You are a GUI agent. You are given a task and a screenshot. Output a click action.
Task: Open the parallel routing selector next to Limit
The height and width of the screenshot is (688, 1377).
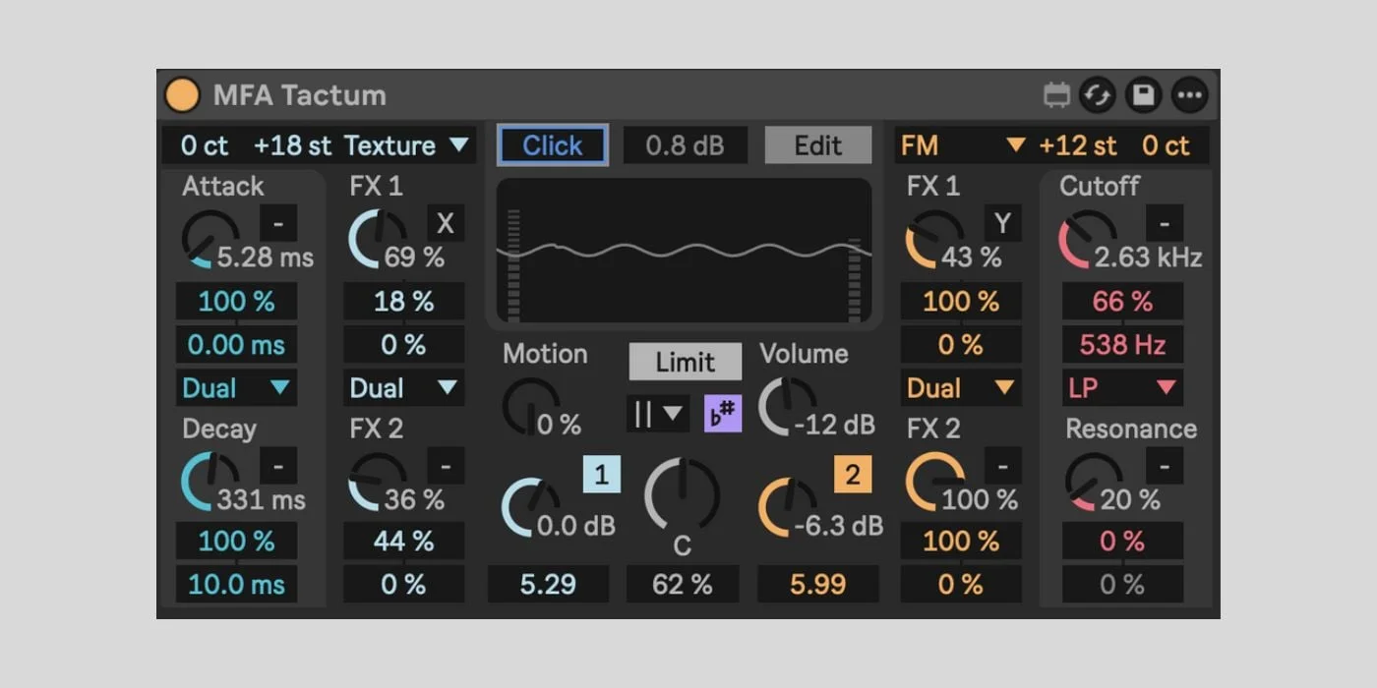click(x=657, y=412)
